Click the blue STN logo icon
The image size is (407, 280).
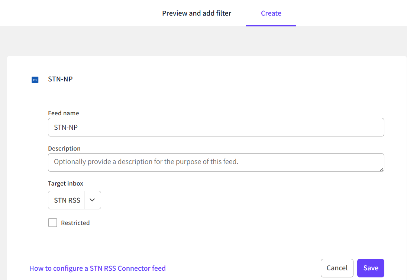35,80
